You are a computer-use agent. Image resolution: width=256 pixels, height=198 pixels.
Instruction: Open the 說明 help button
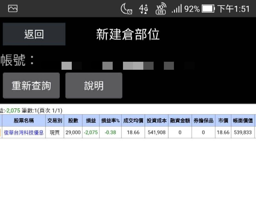coord(94,85)
